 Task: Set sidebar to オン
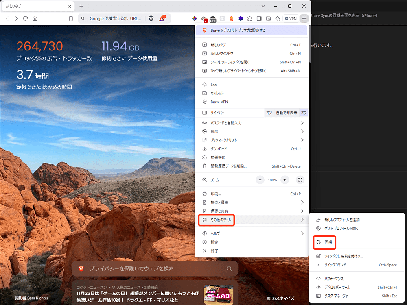[269, 113]
